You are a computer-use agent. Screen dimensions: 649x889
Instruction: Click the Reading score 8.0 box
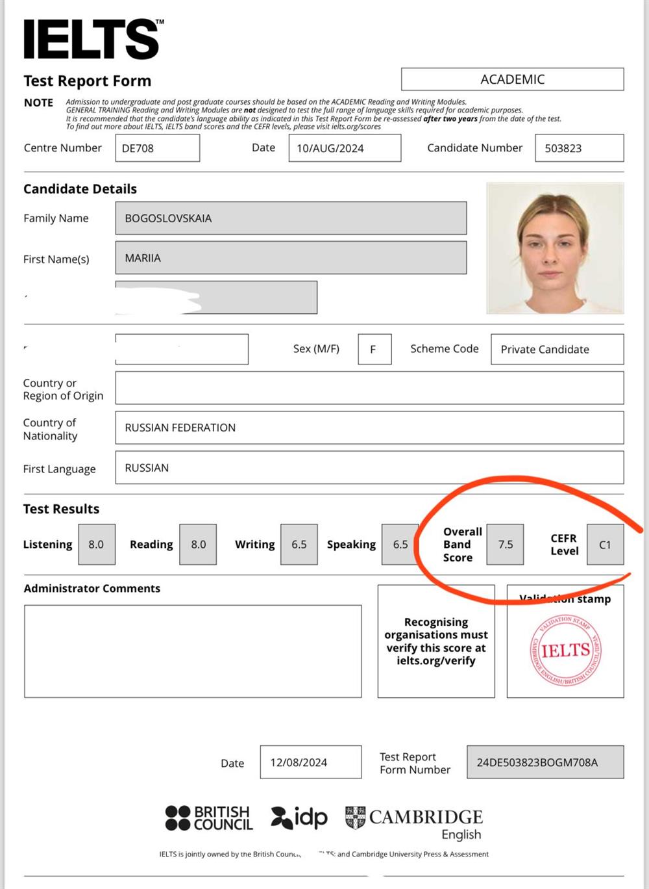[198, 545]
